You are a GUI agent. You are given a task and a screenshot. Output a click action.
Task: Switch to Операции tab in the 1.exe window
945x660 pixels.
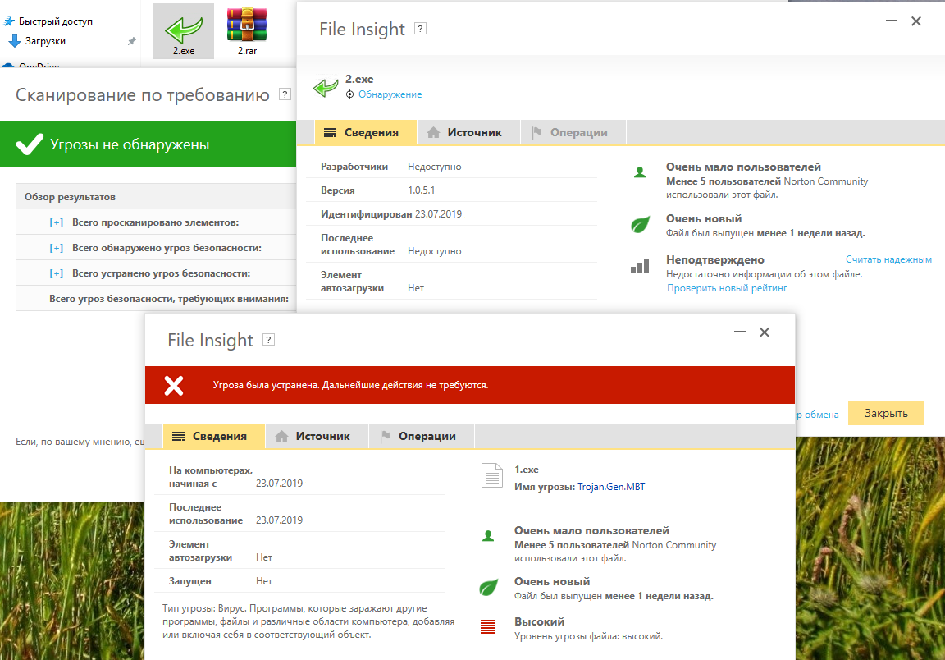(422, 436)
